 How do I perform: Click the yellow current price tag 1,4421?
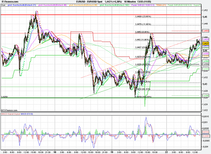206,44
